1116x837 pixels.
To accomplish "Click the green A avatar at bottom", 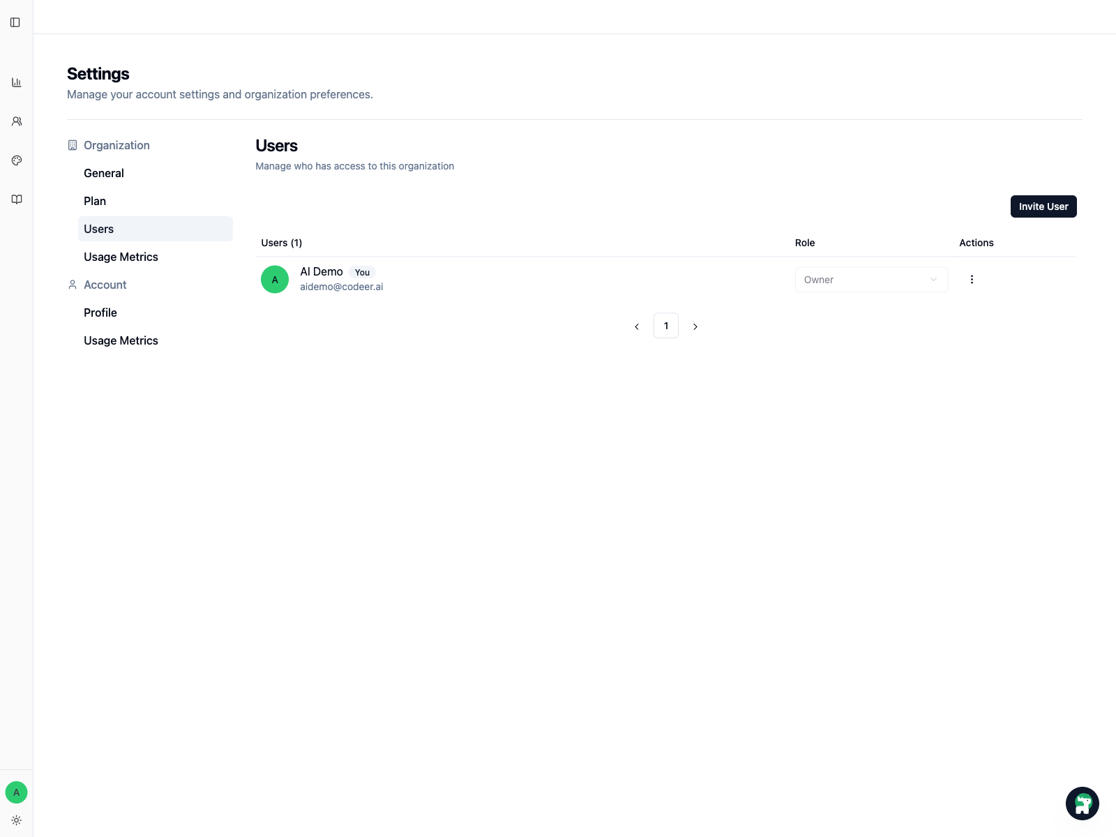I will click(16, 792).
